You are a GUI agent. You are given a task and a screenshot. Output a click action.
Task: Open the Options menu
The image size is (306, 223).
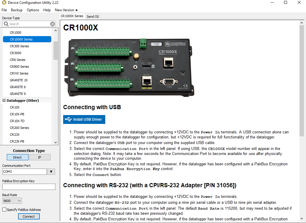tap(33, 10)
